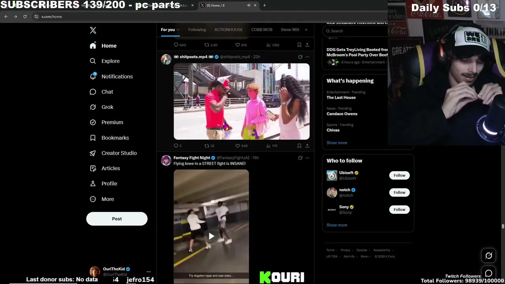Open the More menu in the left sidebar
This screenshot has height=284, width=505.
(101, 199)
